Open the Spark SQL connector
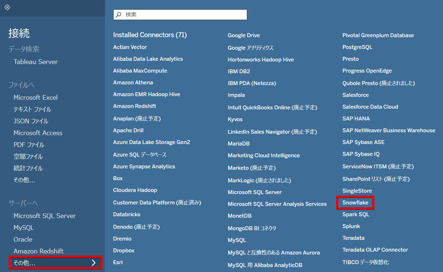Image resolution: width=443 pixels, height=272 pixels. [356, 214]
